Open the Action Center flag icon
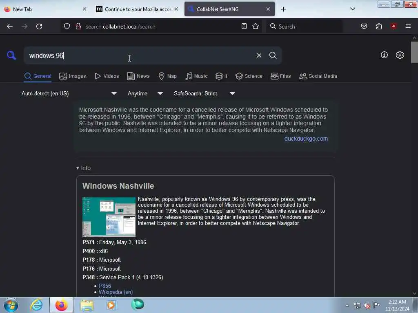The image size is (418, 313). coord(376,305)
